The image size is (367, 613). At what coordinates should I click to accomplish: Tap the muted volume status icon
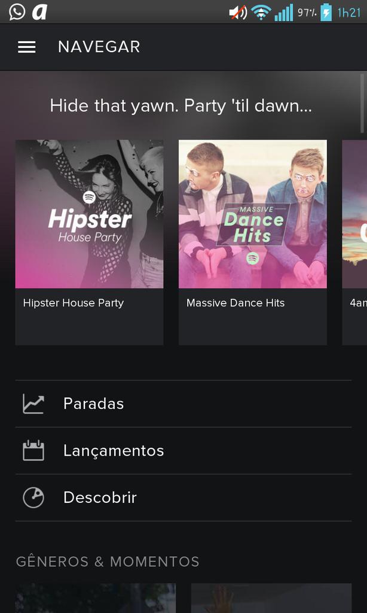(238, 13)
